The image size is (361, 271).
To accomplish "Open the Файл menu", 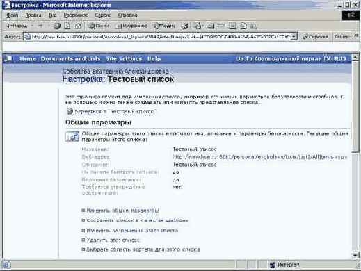I will click(12, 15).
